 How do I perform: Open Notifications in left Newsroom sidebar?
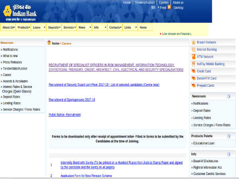tap(10, 49)
